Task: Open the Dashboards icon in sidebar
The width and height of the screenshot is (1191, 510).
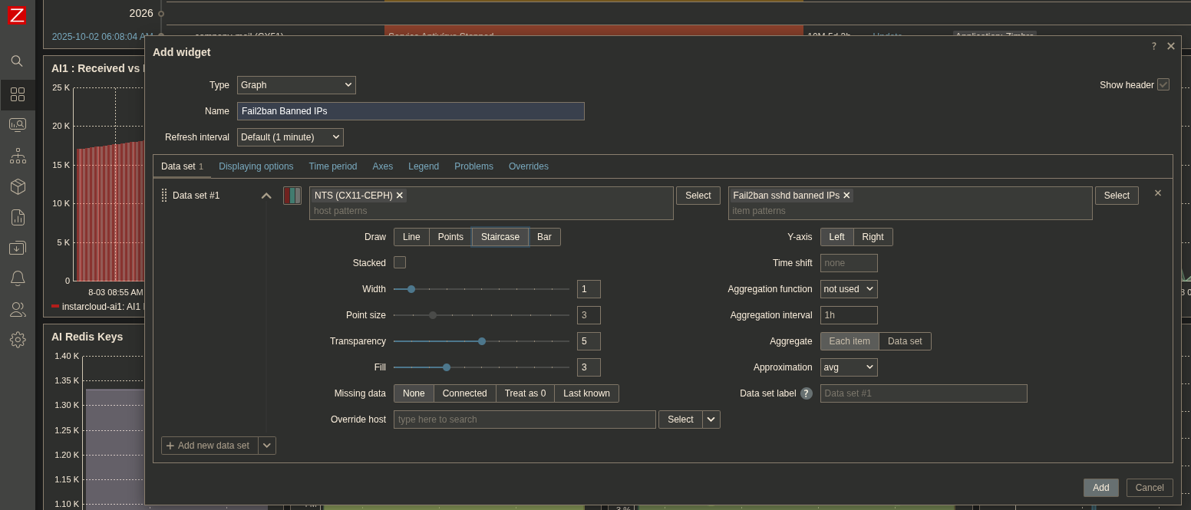Action: pyautogui.click(x=18, y=94)
